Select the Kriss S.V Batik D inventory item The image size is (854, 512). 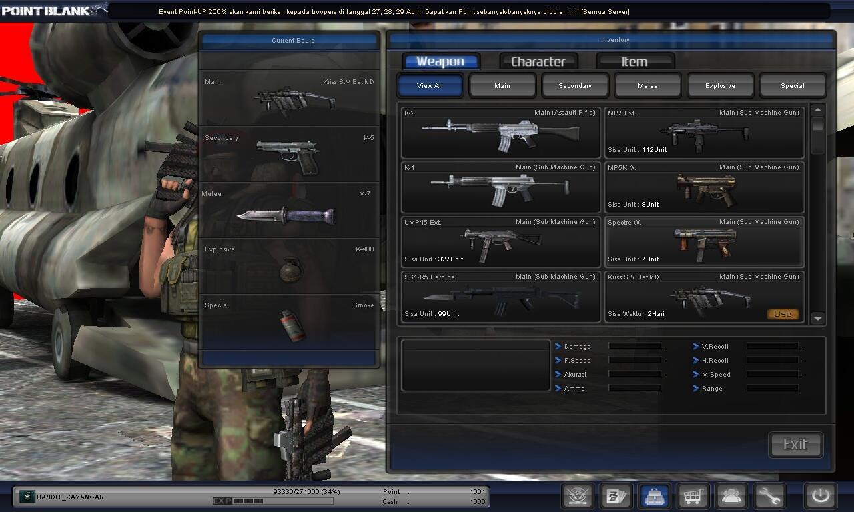[x=705, y=296]
